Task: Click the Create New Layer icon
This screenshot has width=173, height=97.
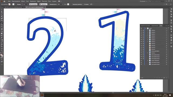Action: click(x=164, y=78)
